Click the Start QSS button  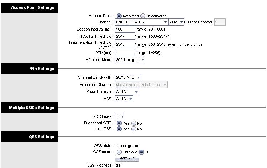click(127, 158)
